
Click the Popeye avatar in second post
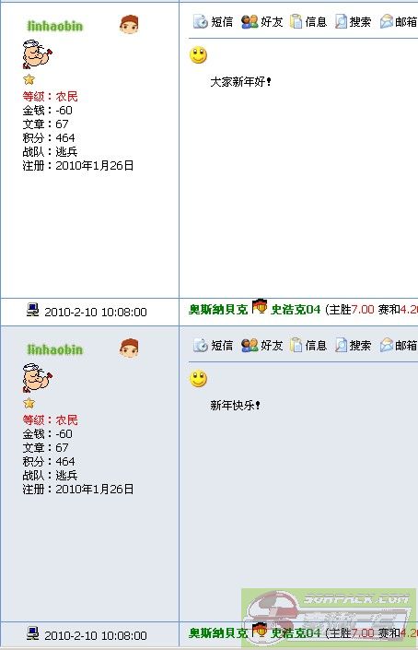click(x=37, y=378)
